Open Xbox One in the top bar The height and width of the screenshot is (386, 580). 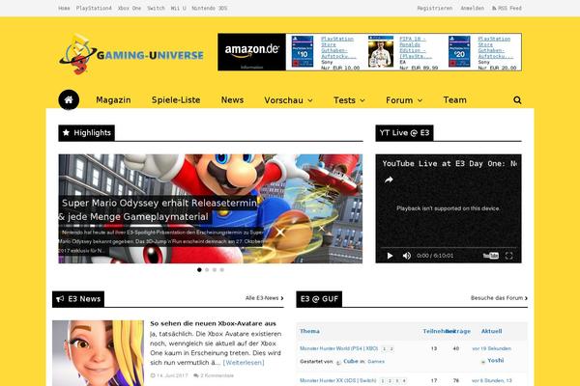(x=130, y=8)
